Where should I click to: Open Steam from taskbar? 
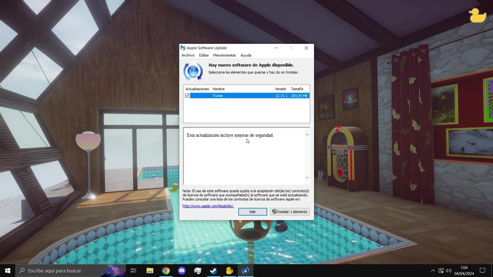click(213, 270)
